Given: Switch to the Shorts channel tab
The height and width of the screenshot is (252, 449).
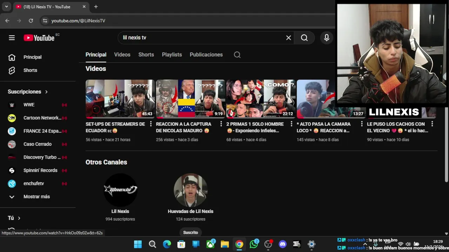Looking at the screenshot, I should point(146,55).
